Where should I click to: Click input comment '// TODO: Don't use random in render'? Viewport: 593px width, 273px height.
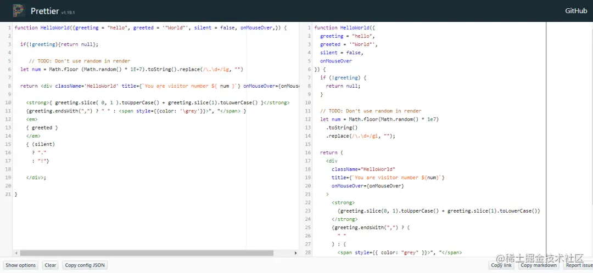point(80,61)
